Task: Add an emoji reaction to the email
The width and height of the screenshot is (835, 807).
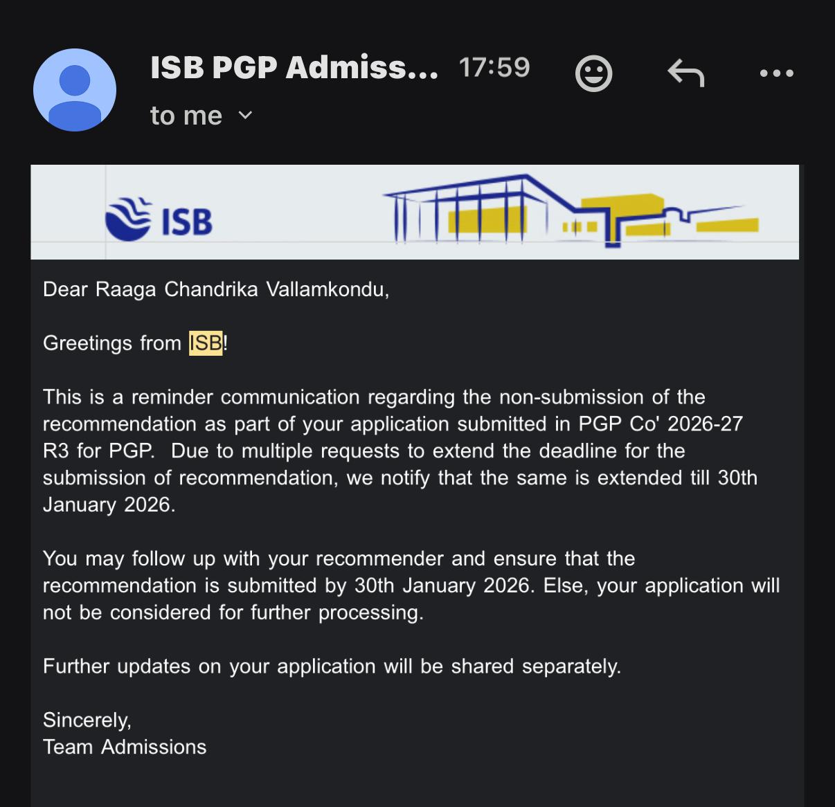Action: (x=593, y=73)
